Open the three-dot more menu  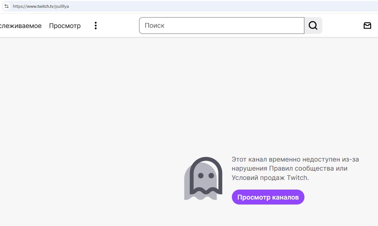tap(96, 26)
